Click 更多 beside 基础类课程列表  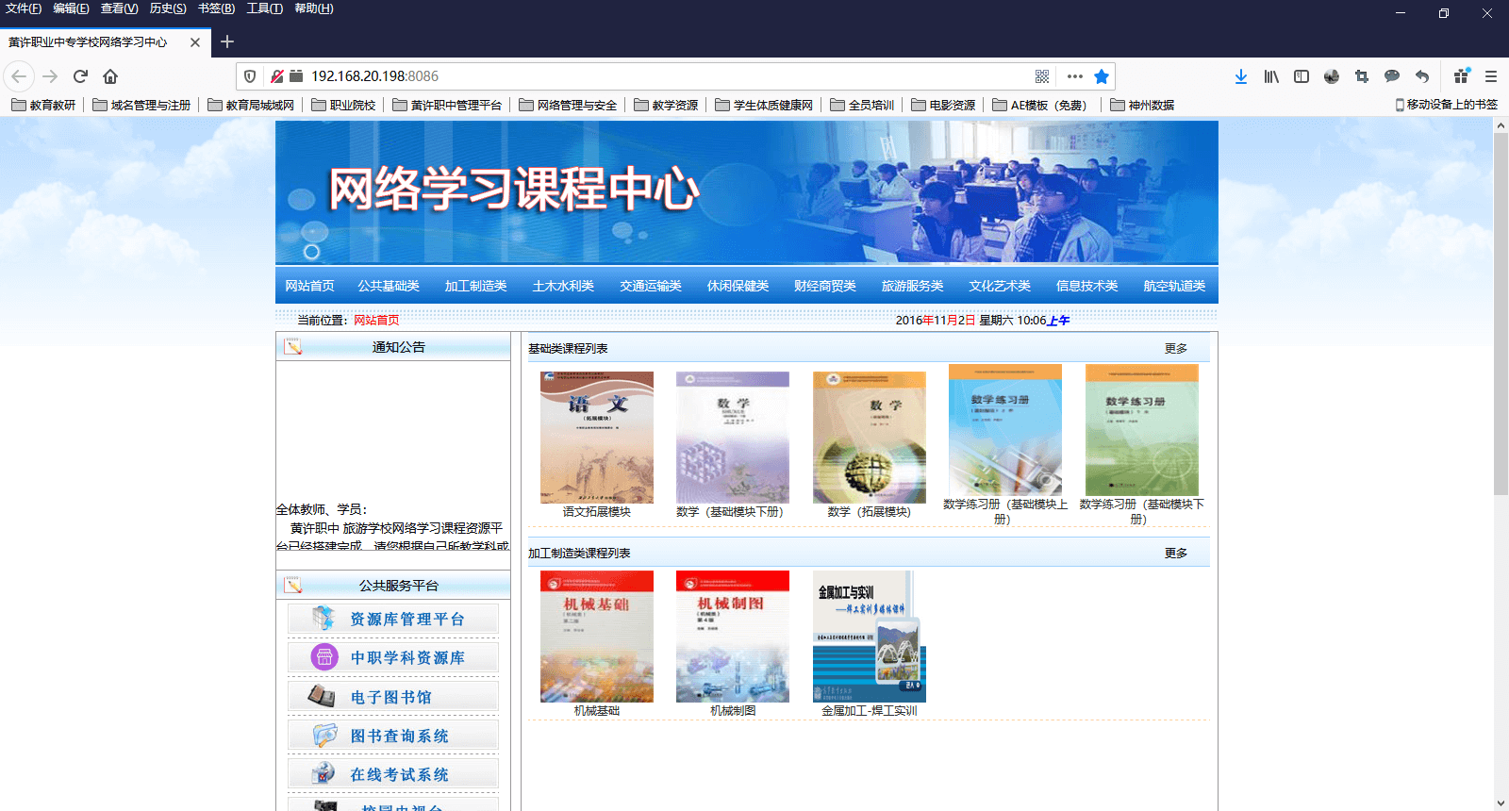(x=1175, y=349)
